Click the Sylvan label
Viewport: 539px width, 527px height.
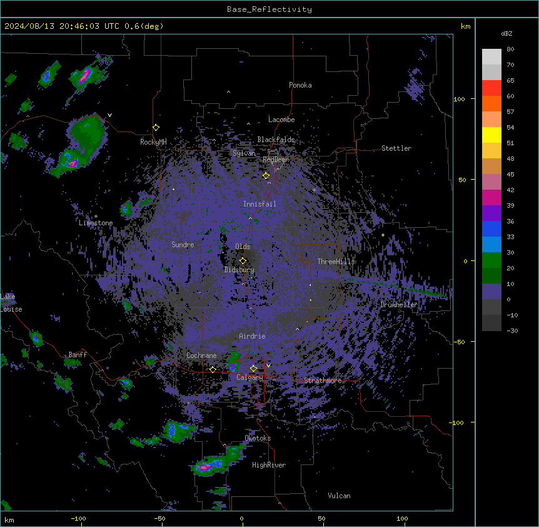[x=244, y=153]
